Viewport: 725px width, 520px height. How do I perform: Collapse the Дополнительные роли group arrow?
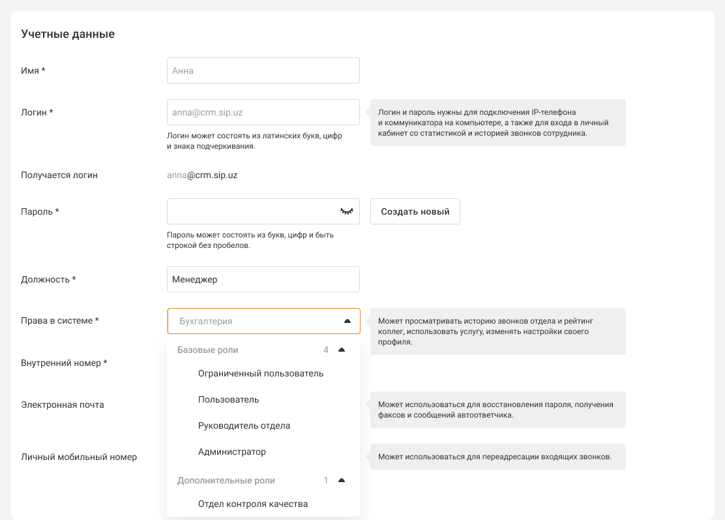pos(341,481)
